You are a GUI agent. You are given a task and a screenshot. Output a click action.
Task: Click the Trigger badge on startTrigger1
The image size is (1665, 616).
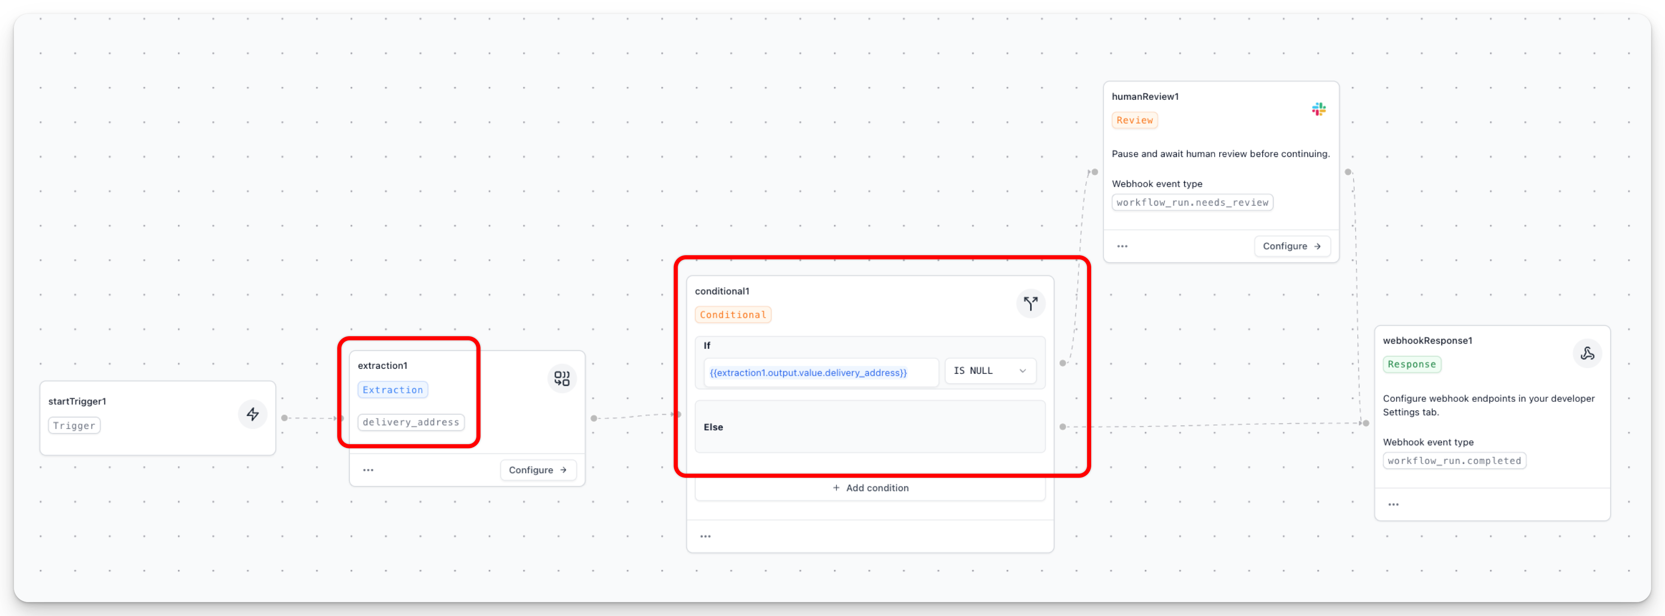[x=74, y=425]
